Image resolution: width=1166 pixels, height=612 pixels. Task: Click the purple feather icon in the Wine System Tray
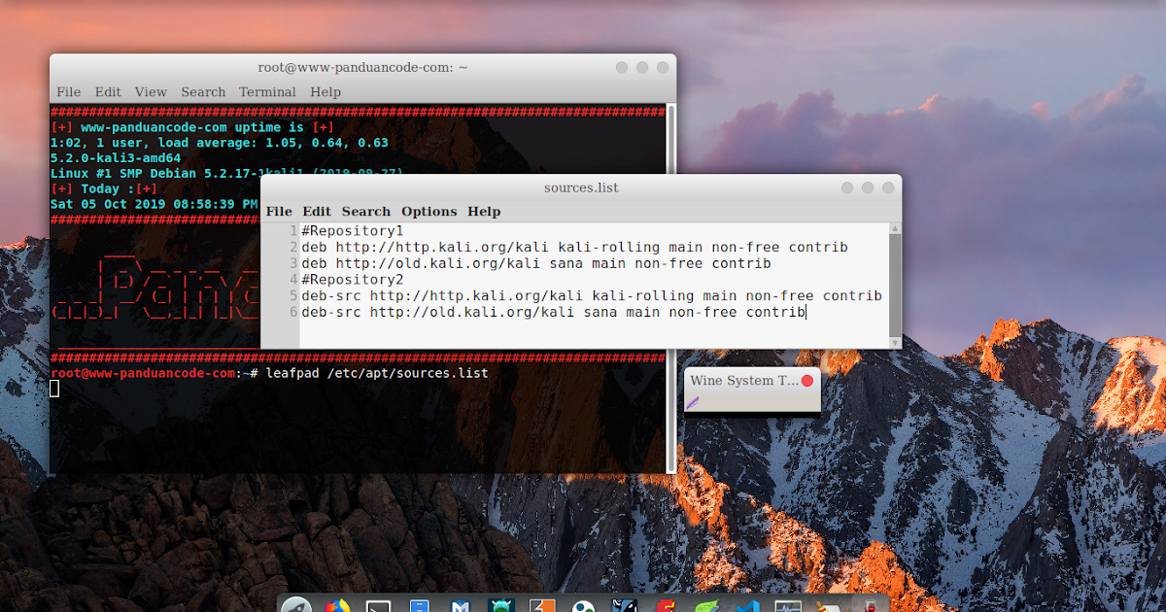tap(693, 401)
